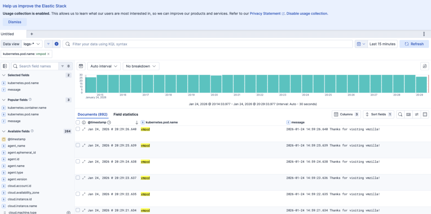The image size is (431, 214).
Task: Toggle the histogram chart visibility icon
Action: coord(81,66)
